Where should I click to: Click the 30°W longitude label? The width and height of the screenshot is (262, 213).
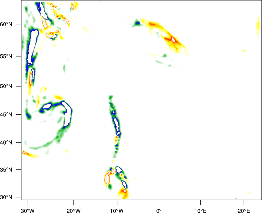pyautogui.click(x=28, y=211)
